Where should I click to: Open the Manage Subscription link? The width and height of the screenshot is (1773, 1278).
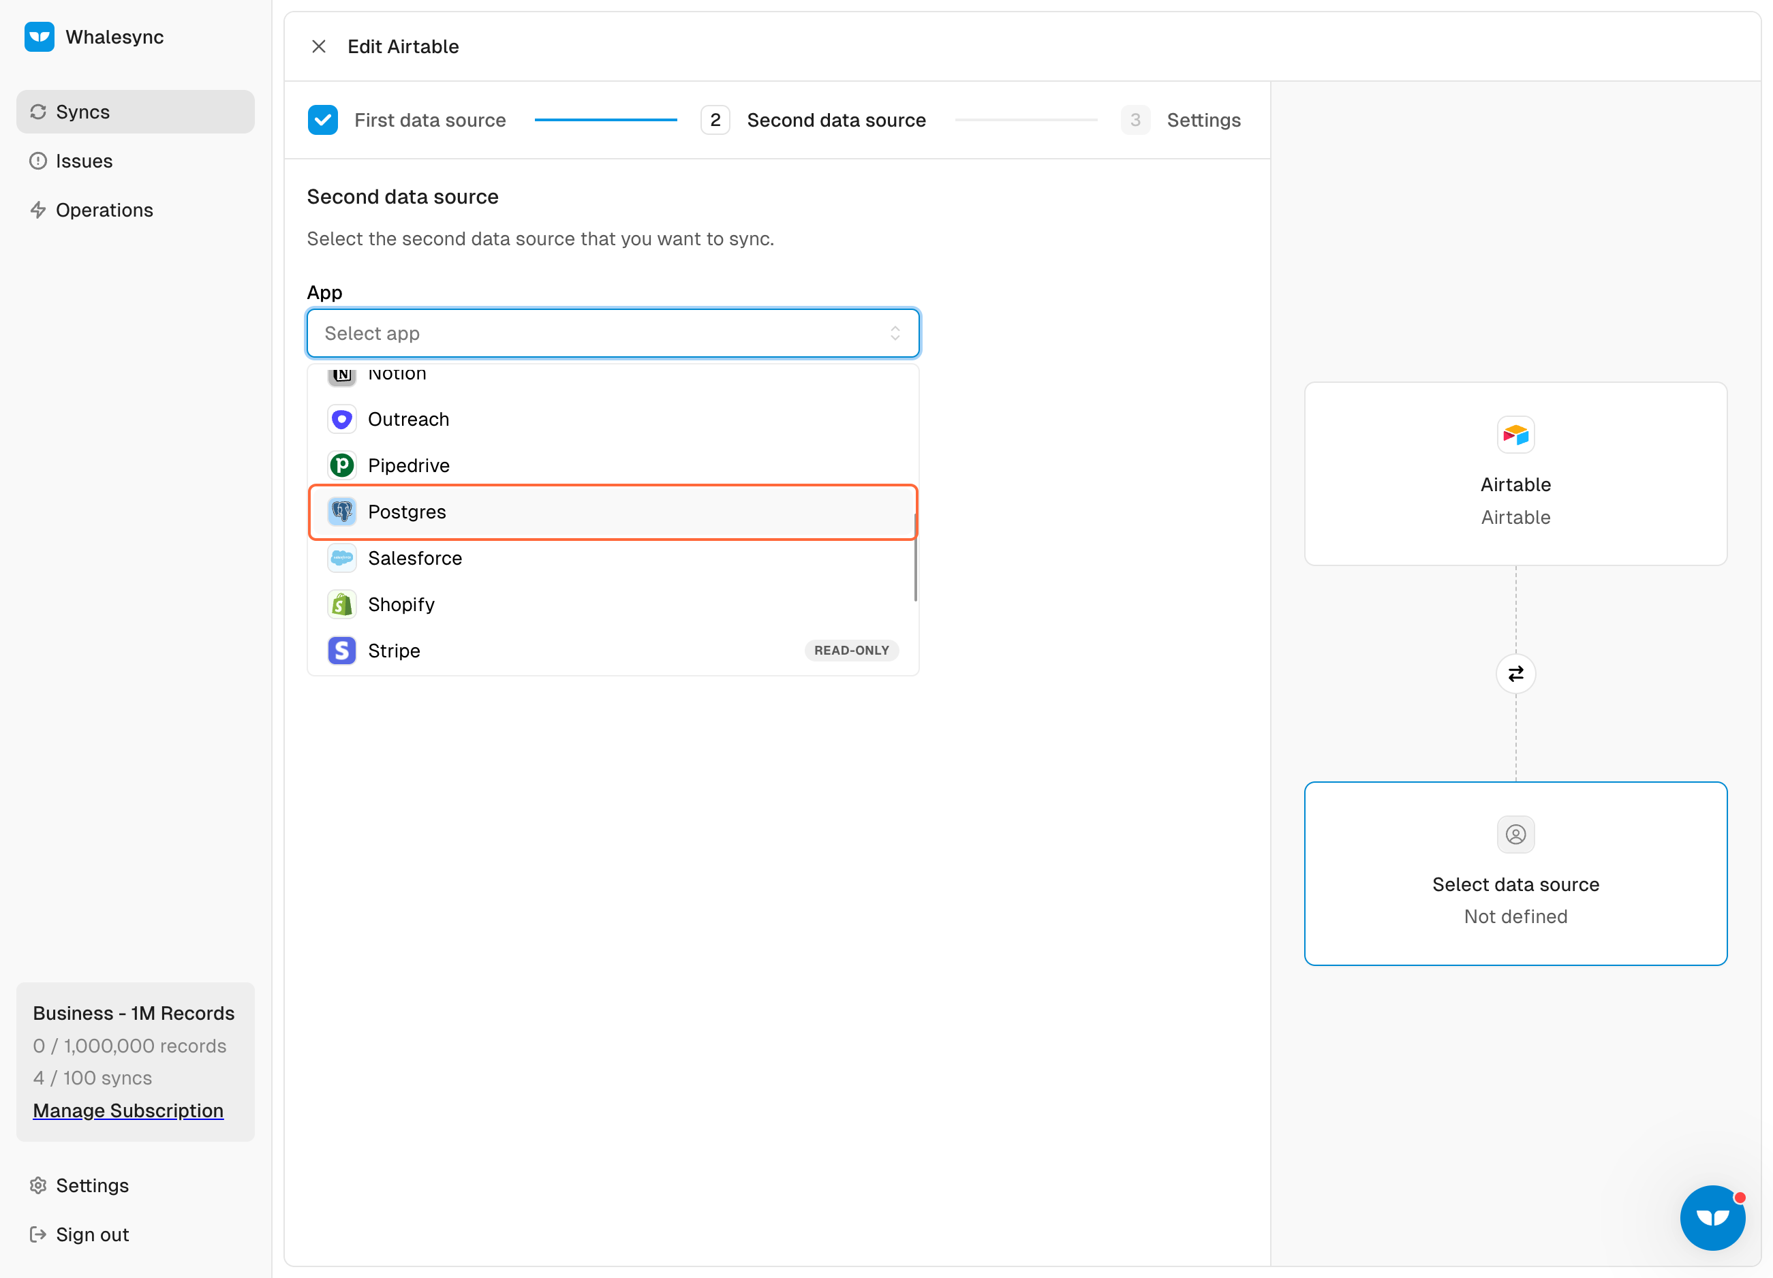coord(128,1110)
